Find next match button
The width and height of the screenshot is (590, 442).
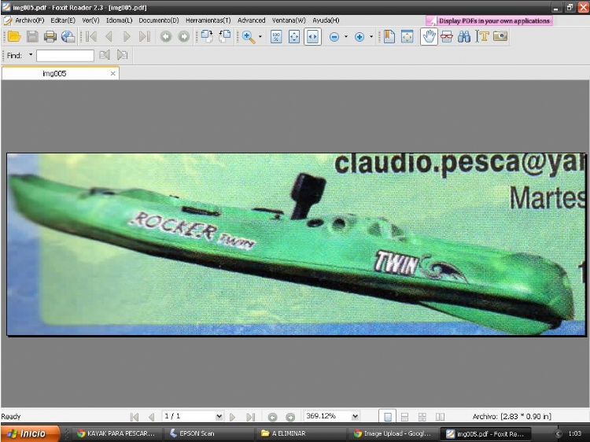click(x=122, y=55)
